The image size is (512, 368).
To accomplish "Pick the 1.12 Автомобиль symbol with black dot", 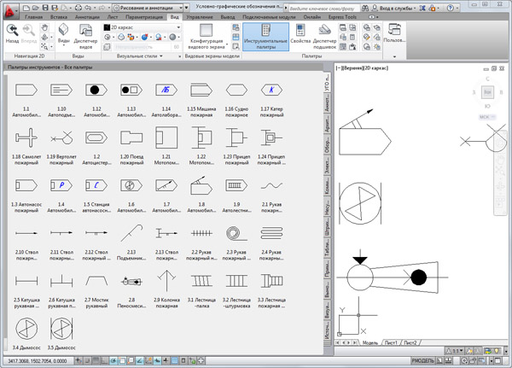I will point(96,90).
